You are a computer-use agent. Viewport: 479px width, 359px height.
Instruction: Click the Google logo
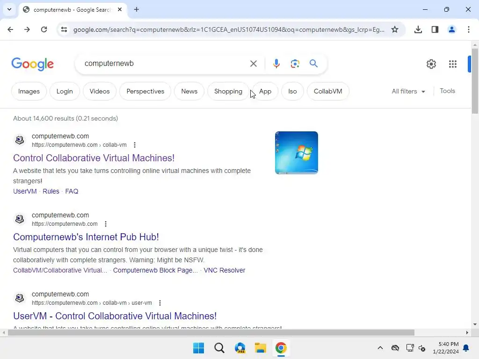pos(32,64)
